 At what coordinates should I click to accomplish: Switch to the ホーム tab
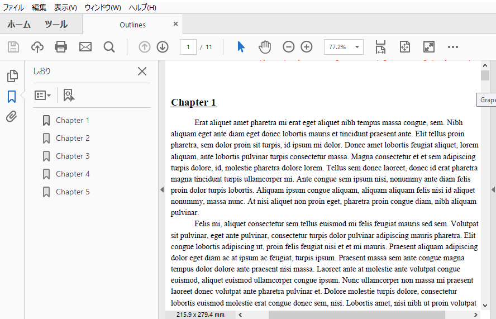[18, 25]
